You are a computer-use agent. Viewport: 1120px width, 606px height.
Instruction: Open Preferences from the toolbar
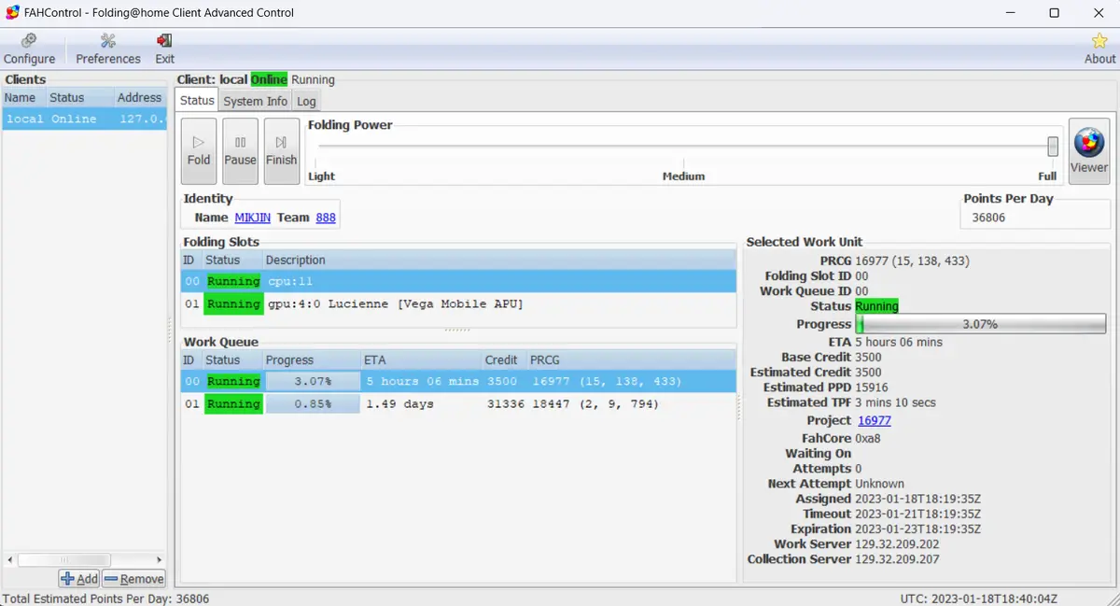(x=108, y=49)
